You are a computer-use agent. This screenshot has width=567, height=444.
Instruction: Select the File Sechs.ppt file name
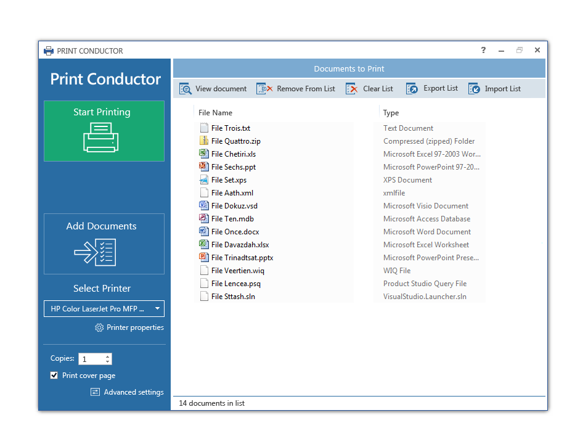pyautogui.click(x=234, y=167)
